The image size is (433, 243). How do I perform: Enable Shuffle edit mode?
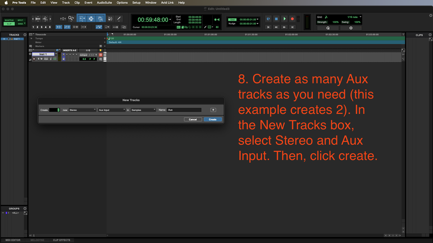click(x=9, y=20)
